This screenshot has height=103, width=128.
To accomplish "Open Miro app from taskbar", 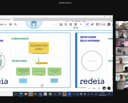I will click(65, 94).
